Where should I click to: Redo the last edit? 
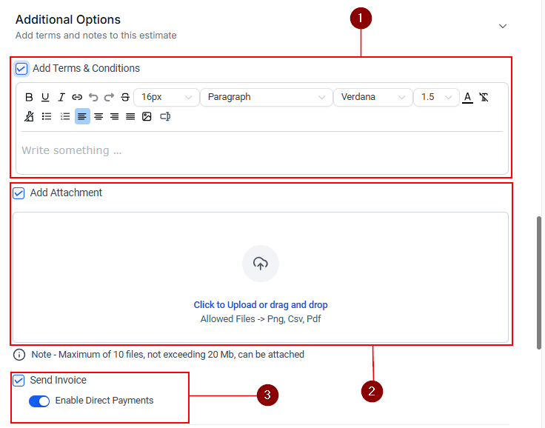[109, 97]
